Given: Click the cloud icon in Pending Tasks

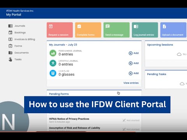Looking at the screenshot, I should [182, 84].
